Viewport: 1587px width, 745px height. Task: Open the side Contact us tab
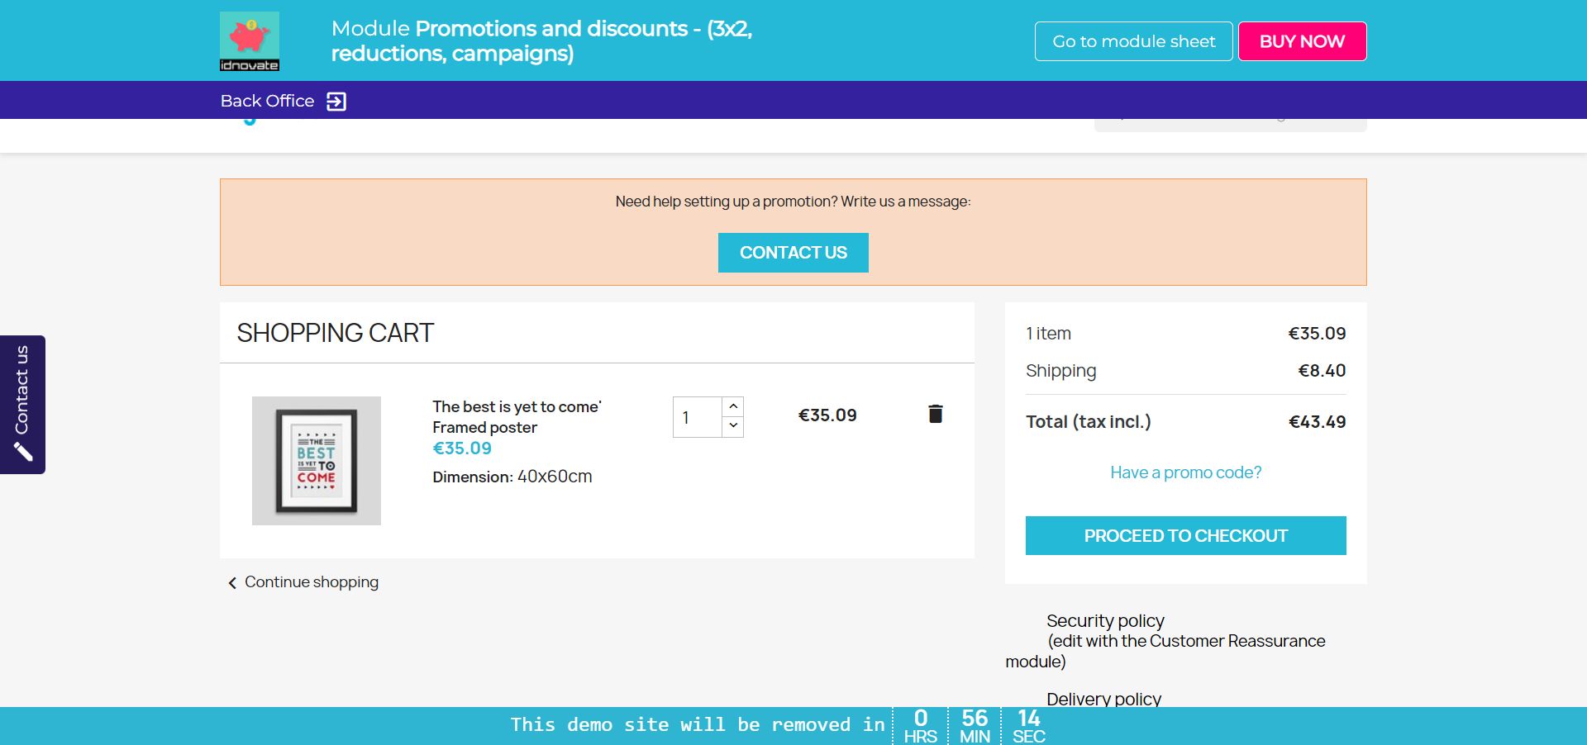tap(22, 390)
